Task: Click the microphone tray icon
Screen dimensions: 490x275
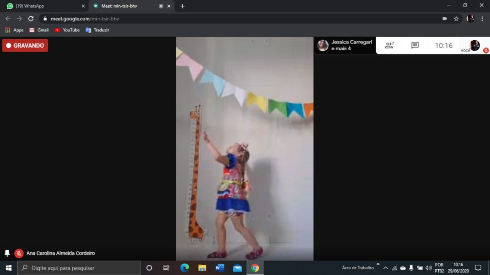Action: click(x=411, y=268)
